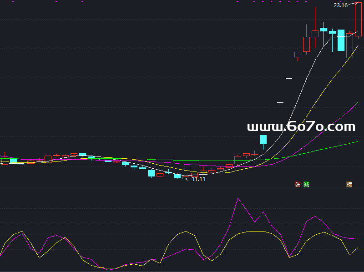Image resolution: width=364 pixels, height=272 pixels.
Task: Click the right end of magenta average line
Action: pyautogui.click(x=358, y=103)
